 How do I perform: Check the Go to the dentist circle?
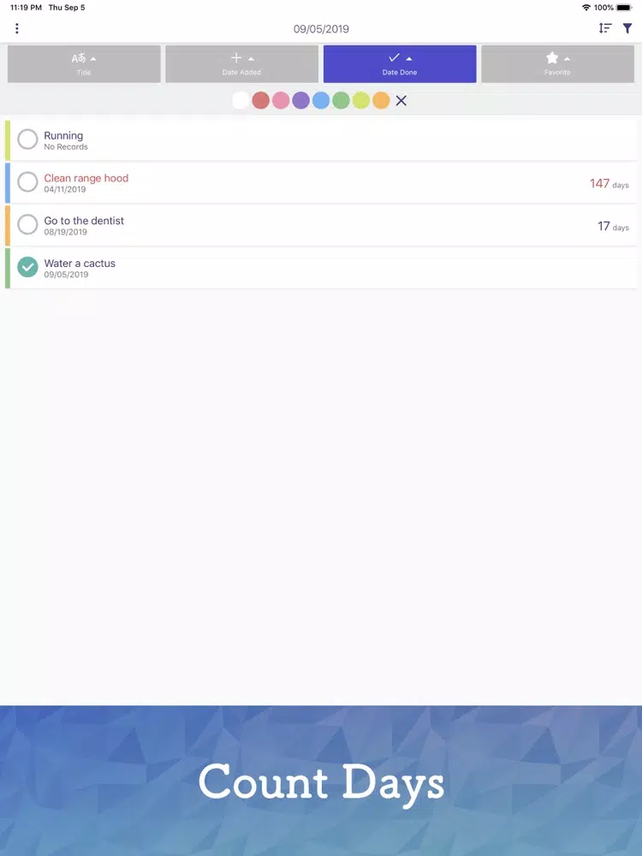click(x=27, y=224)
